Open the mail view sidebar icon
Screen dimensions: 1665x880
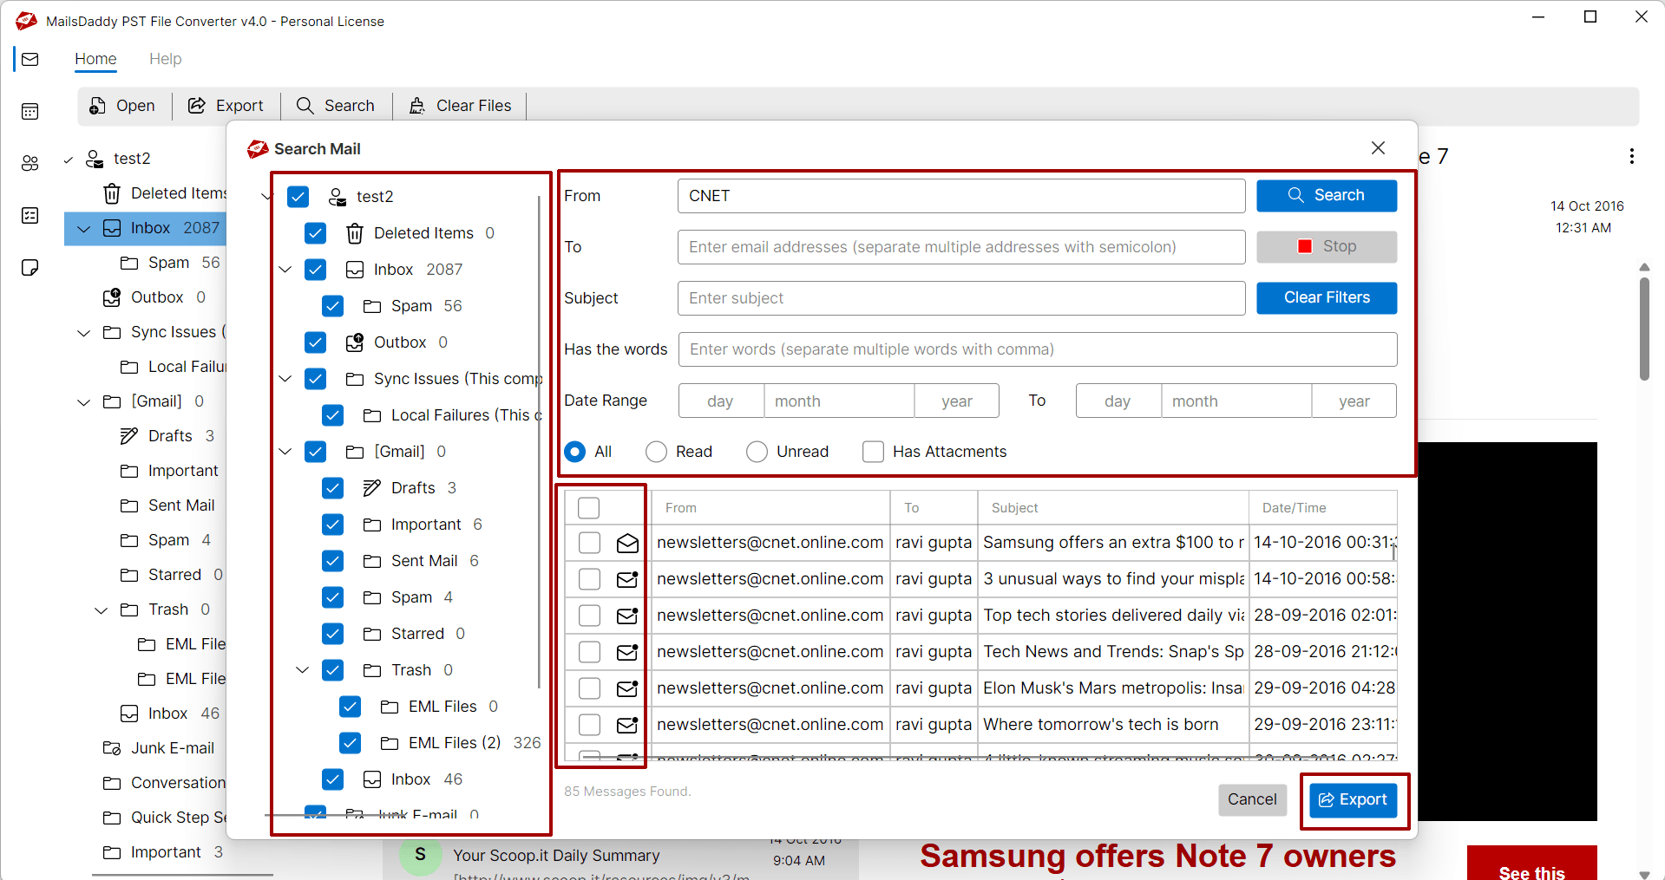30,59
